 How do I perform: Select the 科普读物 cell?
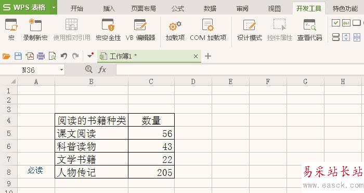[92, 146]
